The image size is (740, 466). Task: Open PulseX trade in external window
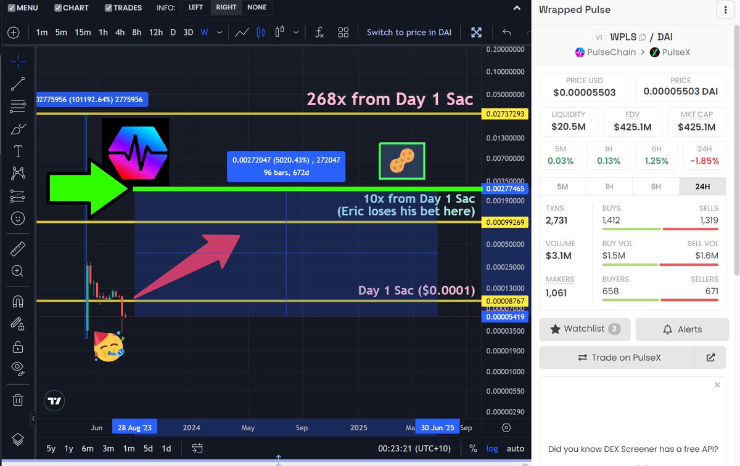click(x=711, y=357)
